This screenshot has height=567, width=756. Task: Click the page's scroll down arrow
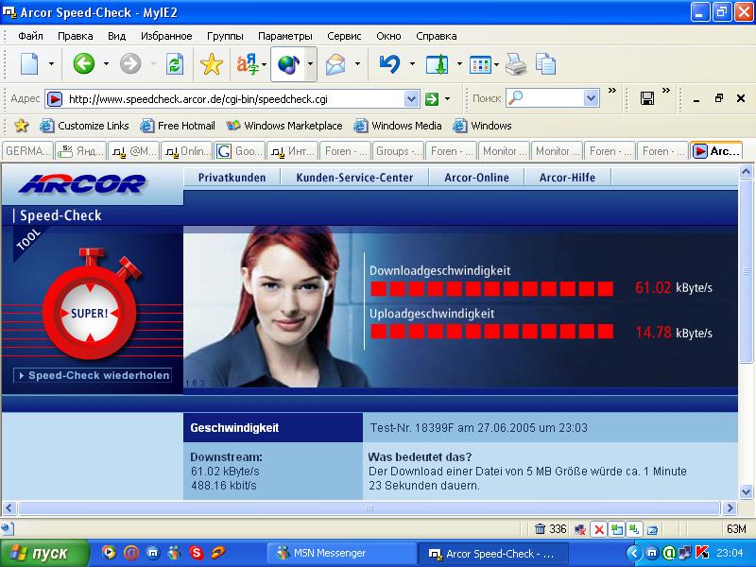pos(746,492)
